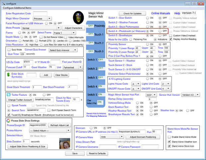
Task: Click the Adjust Characters button
Action: (x=73, y=28)
